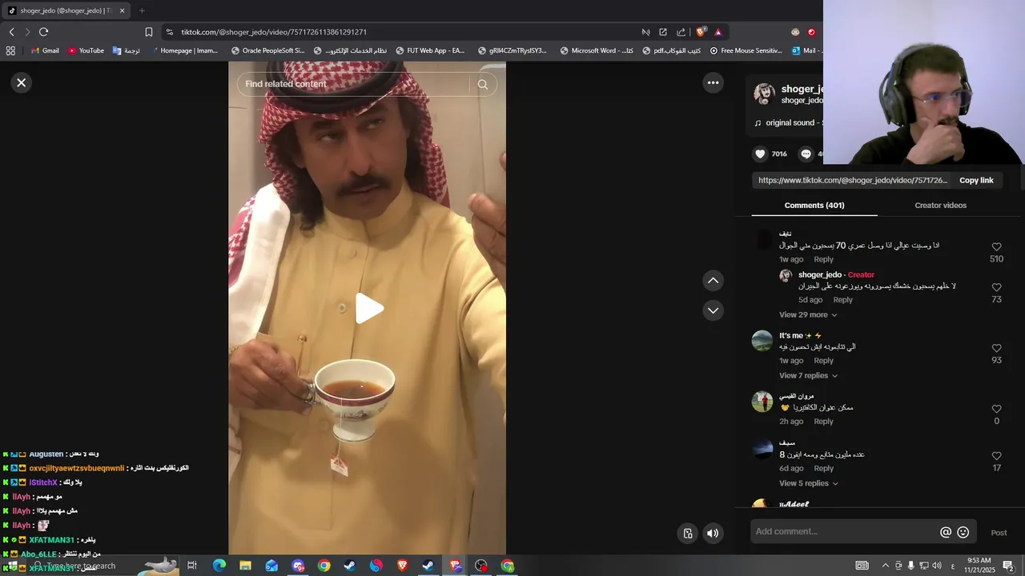Reload the TikTok page
1025x576 pixels.
[x=43, y=32]
